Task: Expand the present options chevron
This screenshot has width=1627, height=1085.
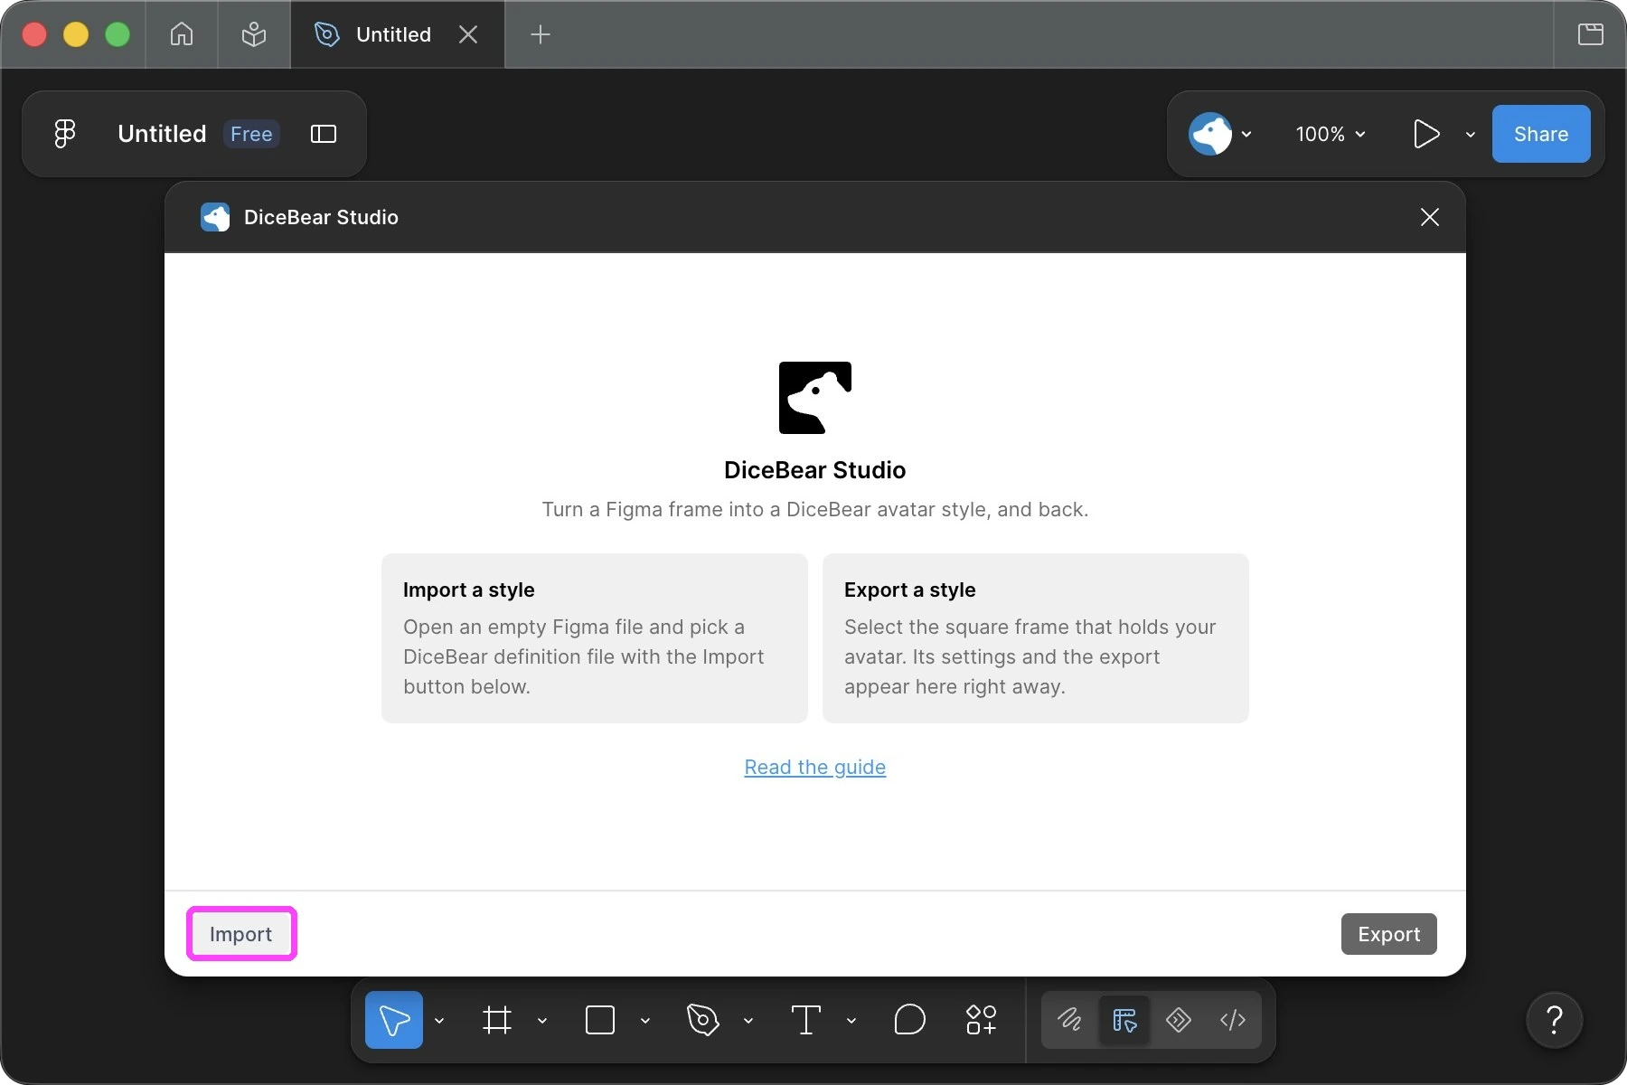Action: pyautogui.click(x=1471, y=134)
